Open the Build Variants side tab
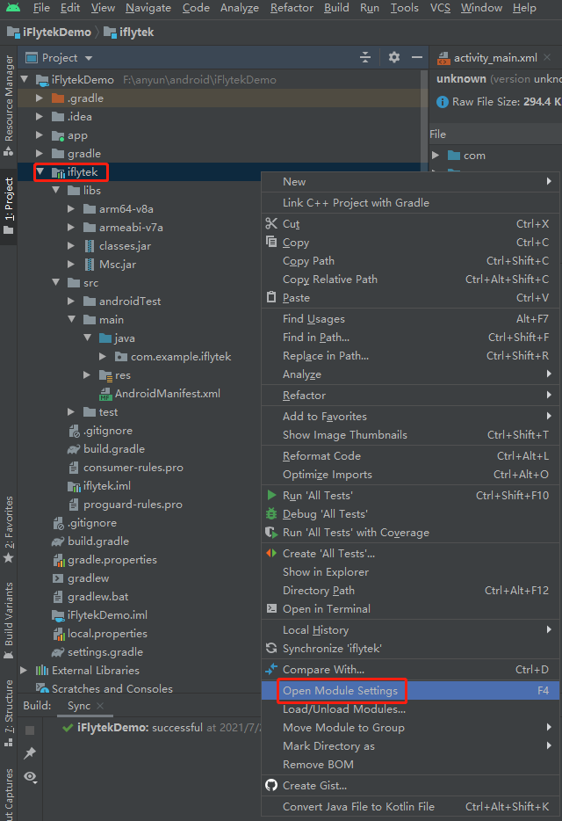Viewport: 562px width, 821px height. pyautogui.click(x=9, y=620)
